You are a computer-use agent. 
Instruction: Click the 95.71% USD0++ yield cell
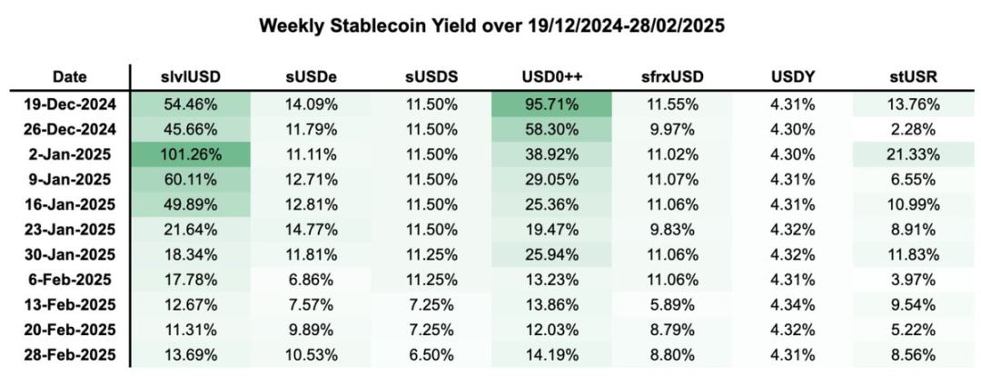(552, 104)
